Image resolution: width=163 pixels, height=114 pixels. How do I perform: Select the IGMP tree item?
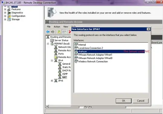[65, 74]
